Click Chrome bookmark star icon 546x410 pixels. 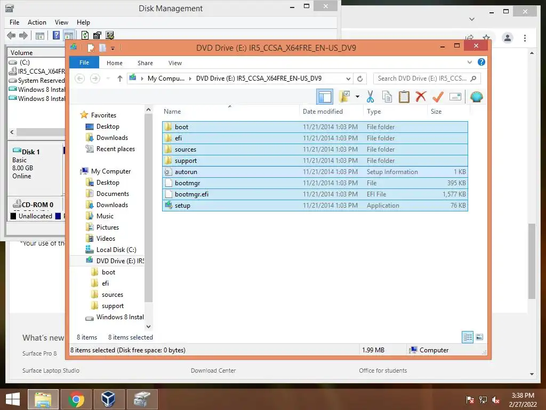(x=486, y=37)
